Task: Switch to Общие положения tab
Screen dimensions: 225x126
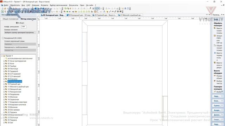Action: point(10,19)
